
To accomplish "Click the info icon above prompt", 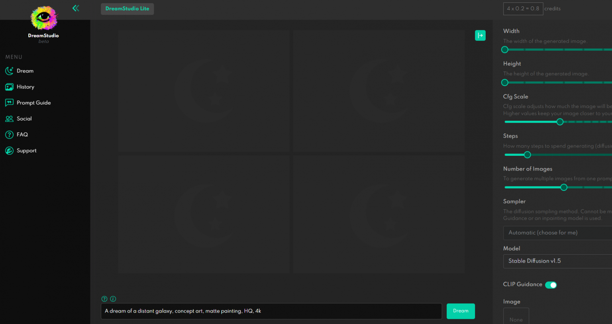I will pos(113,299).
